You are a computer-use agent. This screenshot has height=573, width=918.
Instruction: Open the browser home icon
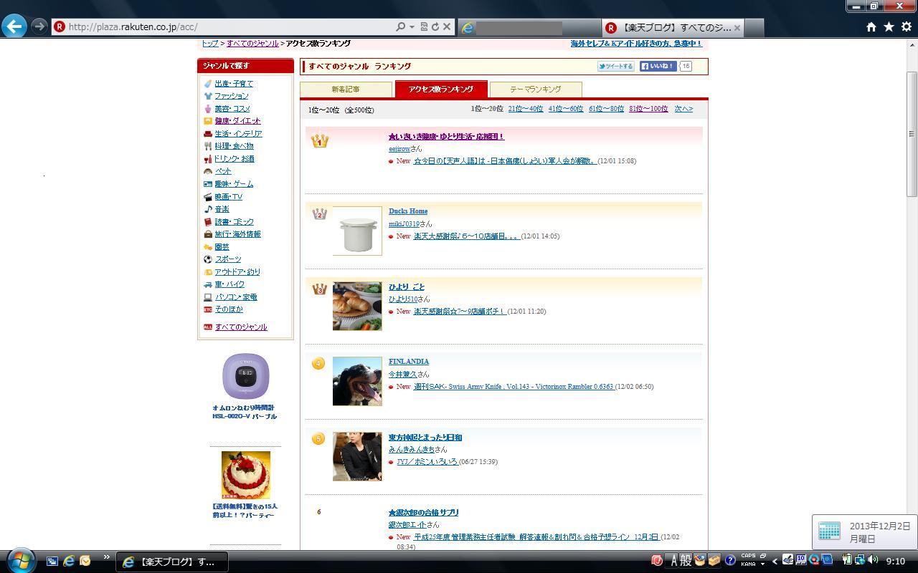click(x=871, y=27)
